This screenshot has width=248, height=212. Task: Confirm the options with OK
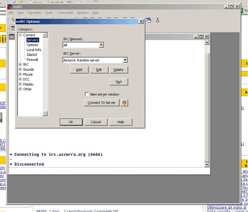(71, 122)
